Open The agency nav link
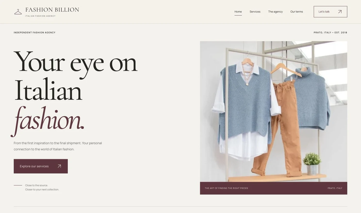This screenshot has height=213, width=361. [275, 12]
